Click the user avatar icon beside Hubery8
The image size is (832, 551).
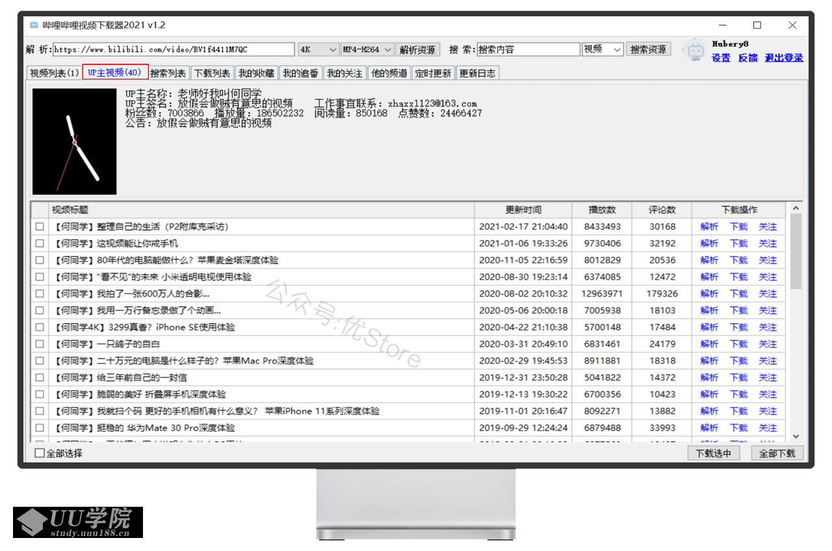[x=695, y=51]
